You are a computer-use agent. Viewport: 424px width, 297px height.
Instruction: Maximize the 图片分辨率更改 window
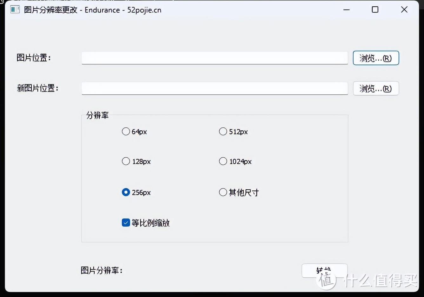tap(375, 9)
